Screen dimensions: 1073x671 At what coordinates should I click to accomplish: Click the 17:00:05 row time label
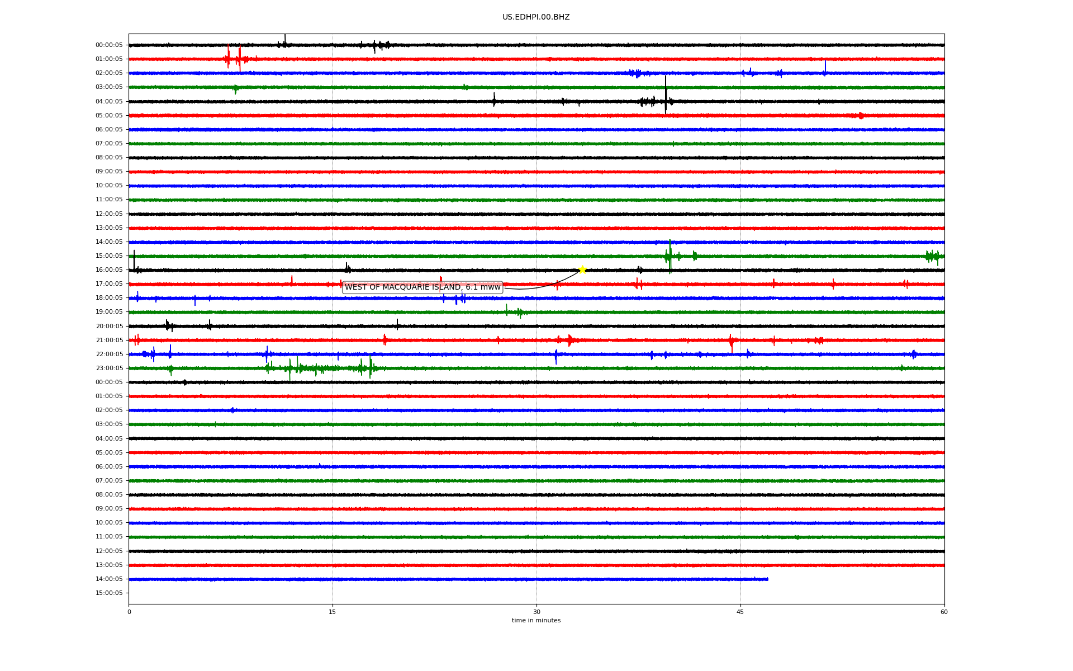[x=109, y=284]
